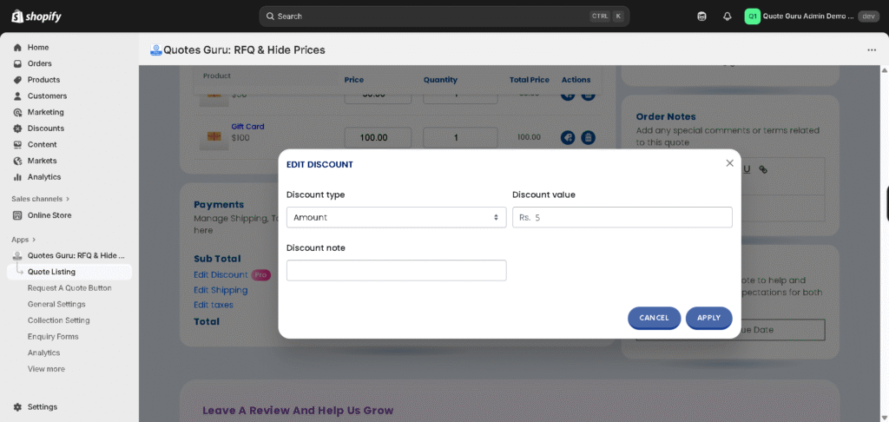Focus the Discount note text box
Viewport: 889px width, 422px height.
pos(396,271)
